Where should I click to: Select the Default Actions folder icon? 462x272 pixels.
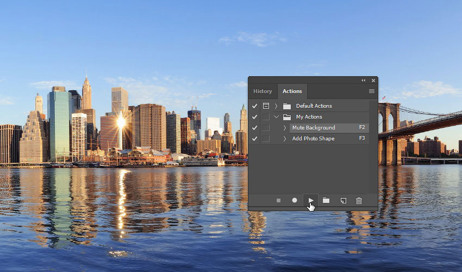[286, 106]
